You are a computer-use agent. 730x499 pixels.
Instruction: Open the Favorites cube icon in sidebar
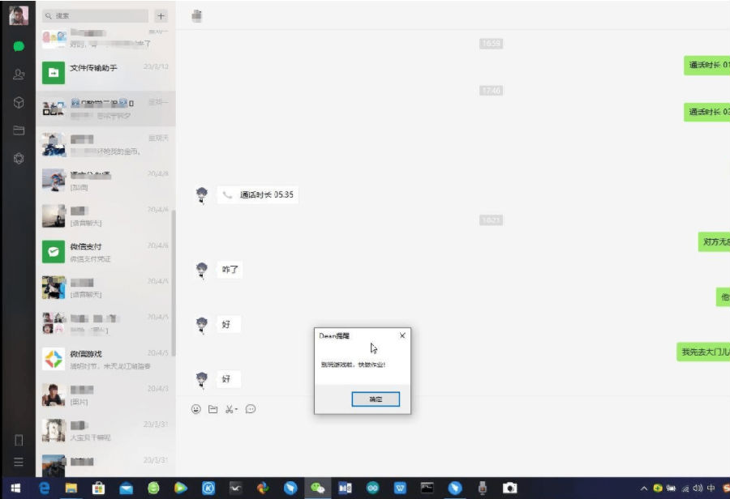point(18,103)
